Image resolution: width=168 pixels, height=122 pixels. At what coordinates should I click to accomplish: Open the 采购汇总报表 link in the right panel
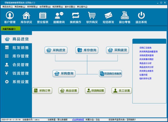pyautogui.click(x=145, y=48)
